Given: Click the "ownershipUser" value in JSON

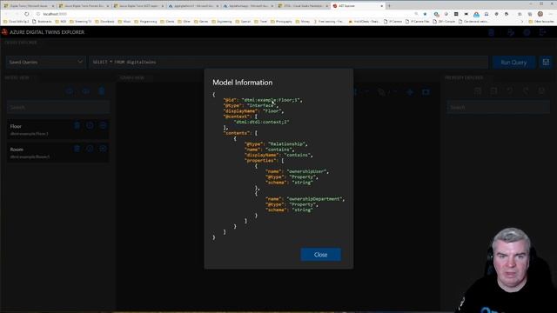Looking at the screenshot, I should 307,171.
